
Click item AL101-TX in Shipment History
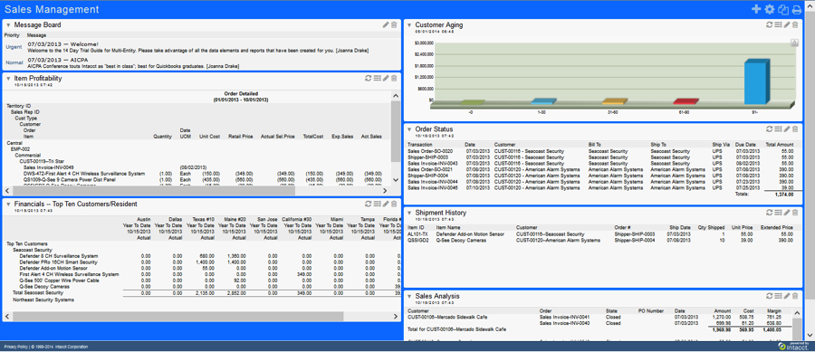[x=417, y=234]
